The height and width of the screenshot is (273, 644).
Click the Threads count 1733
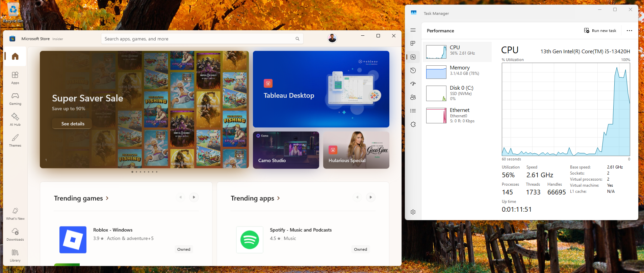tap(533, 192)
